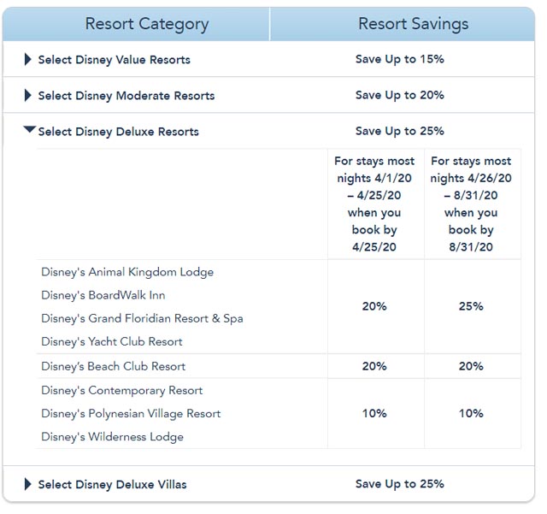The height and width of the screenshot is (514, 547).
Task: Select Disney's Contemporary Resort
Action: tap(121, 390)
